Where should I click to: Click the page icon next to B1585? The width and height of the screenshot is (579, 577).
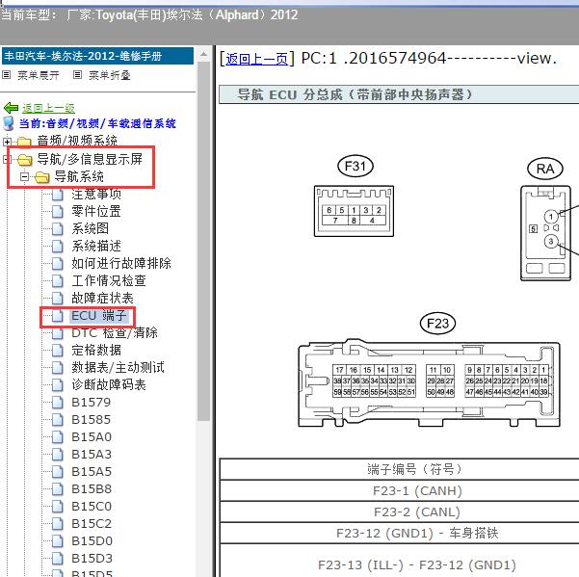coord(57,420)
